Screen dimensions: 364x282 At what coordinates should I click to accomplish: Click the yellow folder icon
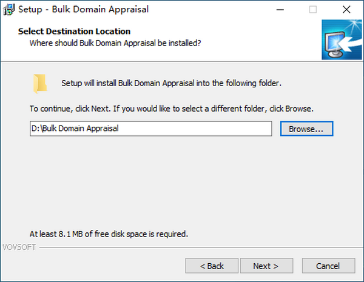[x=41, y=84]
